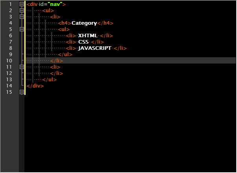Click the closing ul tag on line 9

click(x=65, y=55)
